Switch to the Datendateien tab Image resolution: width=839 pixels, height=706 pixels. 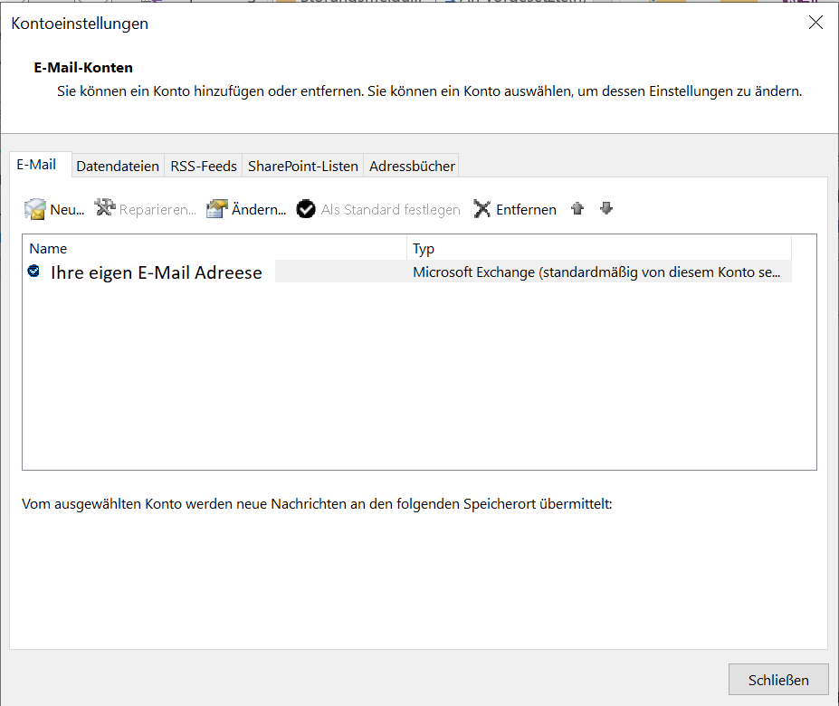[118, 165]
